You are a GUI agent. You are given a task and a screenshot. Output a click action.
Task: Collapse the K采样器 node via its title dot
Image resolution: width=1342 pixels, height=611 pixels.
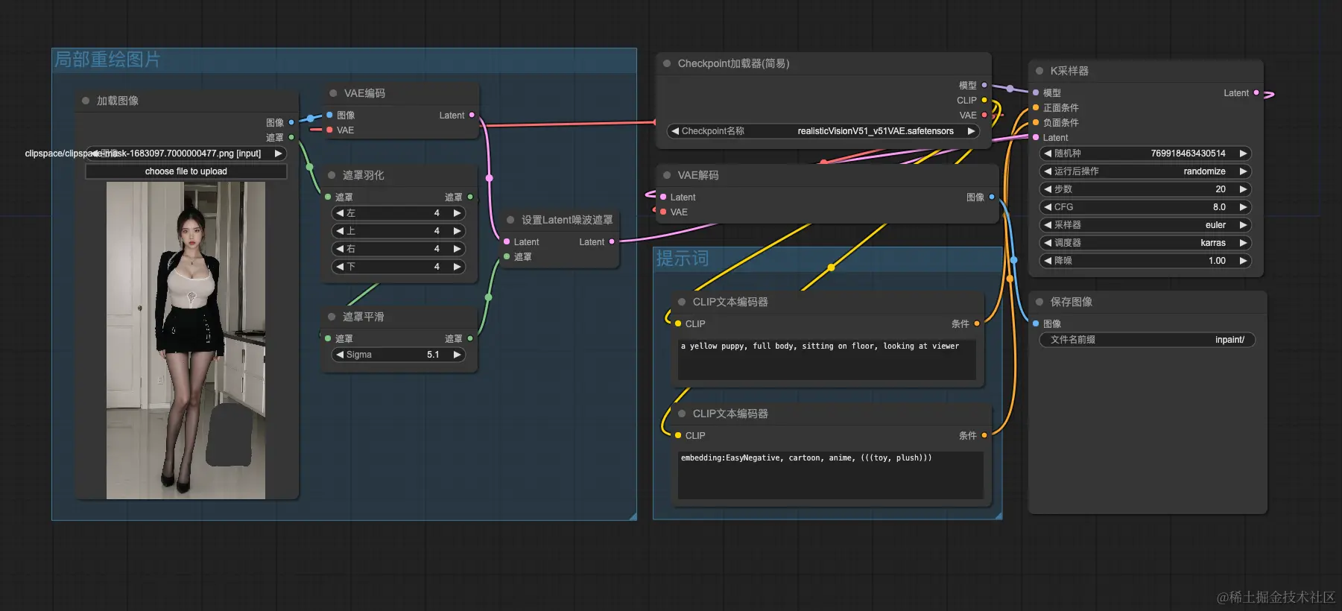coord(1039,71)
